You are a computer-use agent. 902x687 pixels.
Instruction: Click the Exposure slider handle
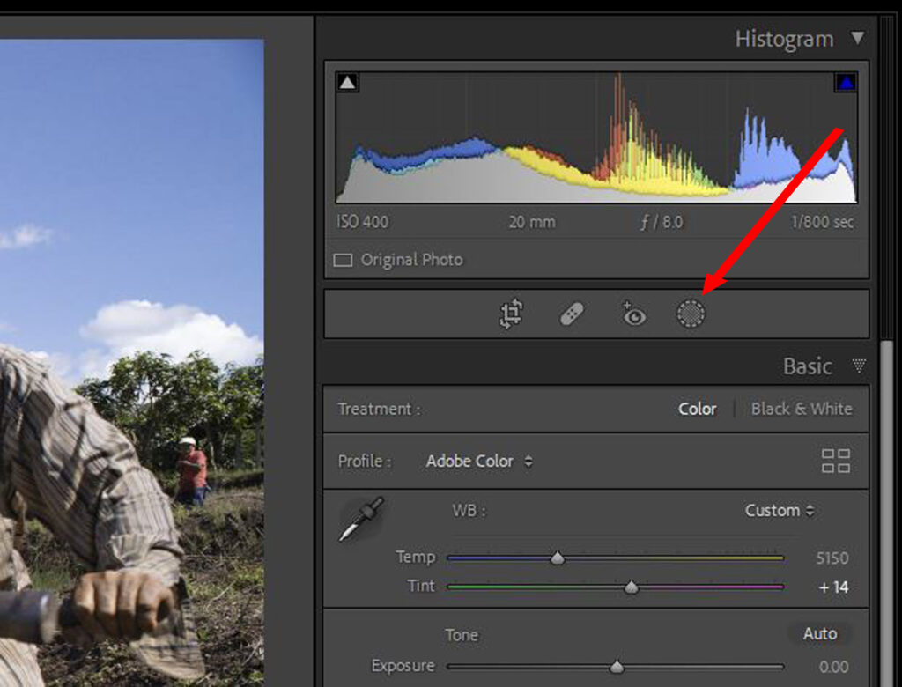pos(617,667)
